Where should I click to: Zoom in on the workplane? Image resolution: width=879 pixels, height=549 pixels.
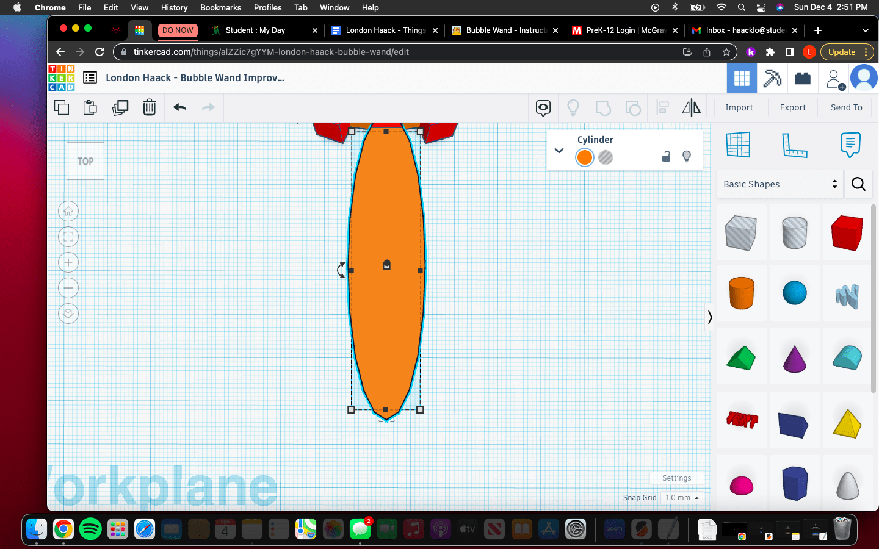[x=68, y=263]
